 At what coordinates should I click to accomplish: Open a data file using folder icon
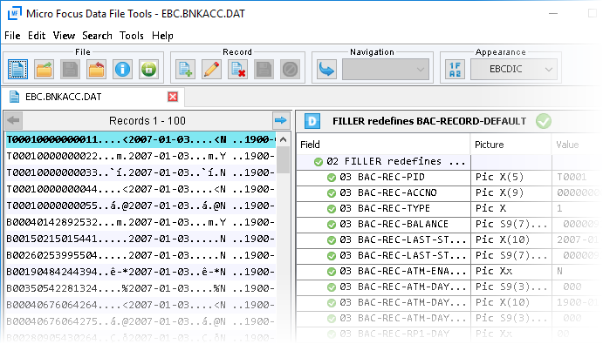pyautogui.click(x=44, y=70)
